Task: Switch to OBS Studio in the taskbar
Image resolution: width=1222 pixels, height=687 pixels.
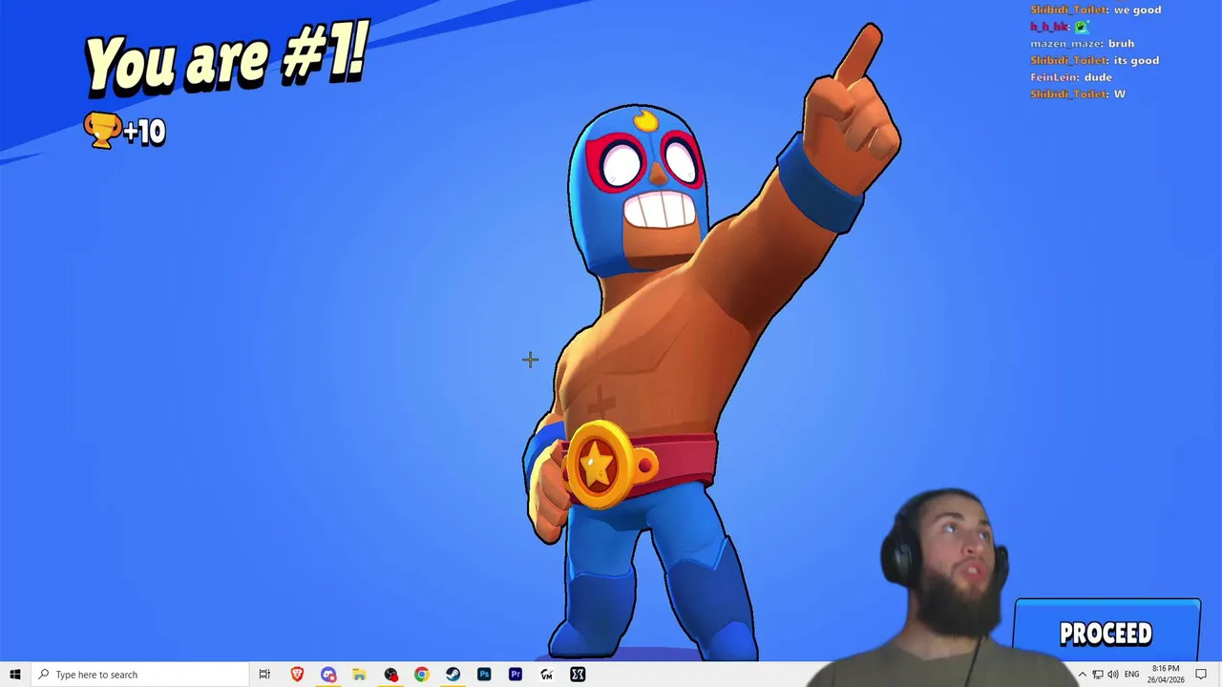Action: (390, 675)
